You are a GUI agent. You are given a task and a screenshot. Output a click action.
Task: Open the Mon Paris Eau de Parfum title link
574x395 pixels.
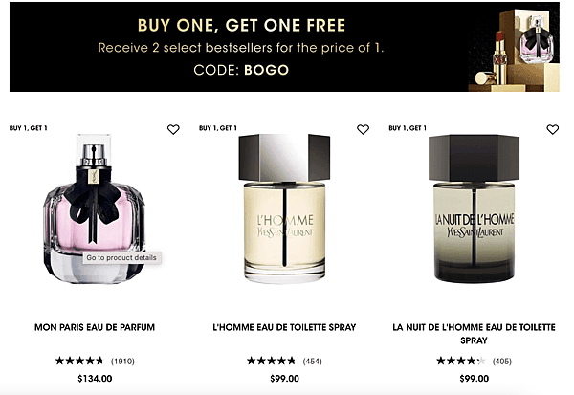coord(95,327)
